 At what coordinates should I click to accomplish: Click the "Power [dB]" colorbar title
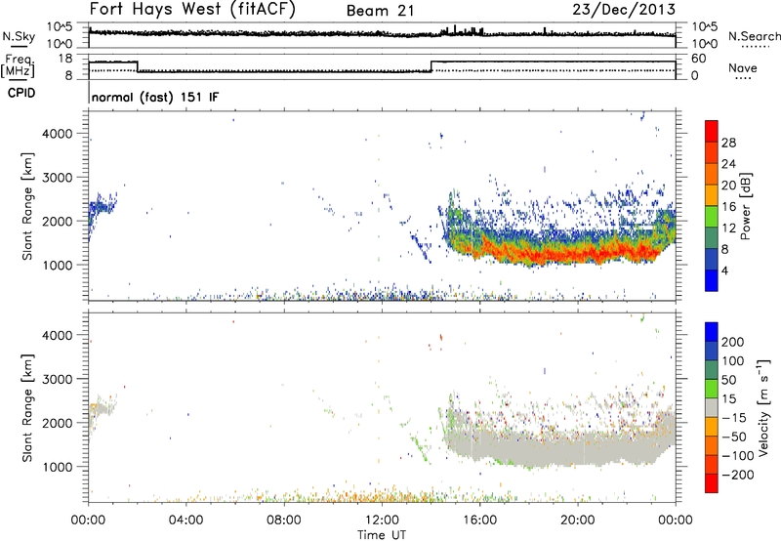click(745, 206)
